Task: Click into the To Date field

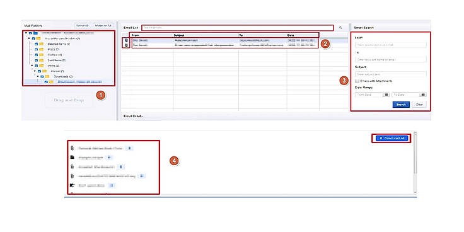Action: pyautogui.click(x=406, y=95)
